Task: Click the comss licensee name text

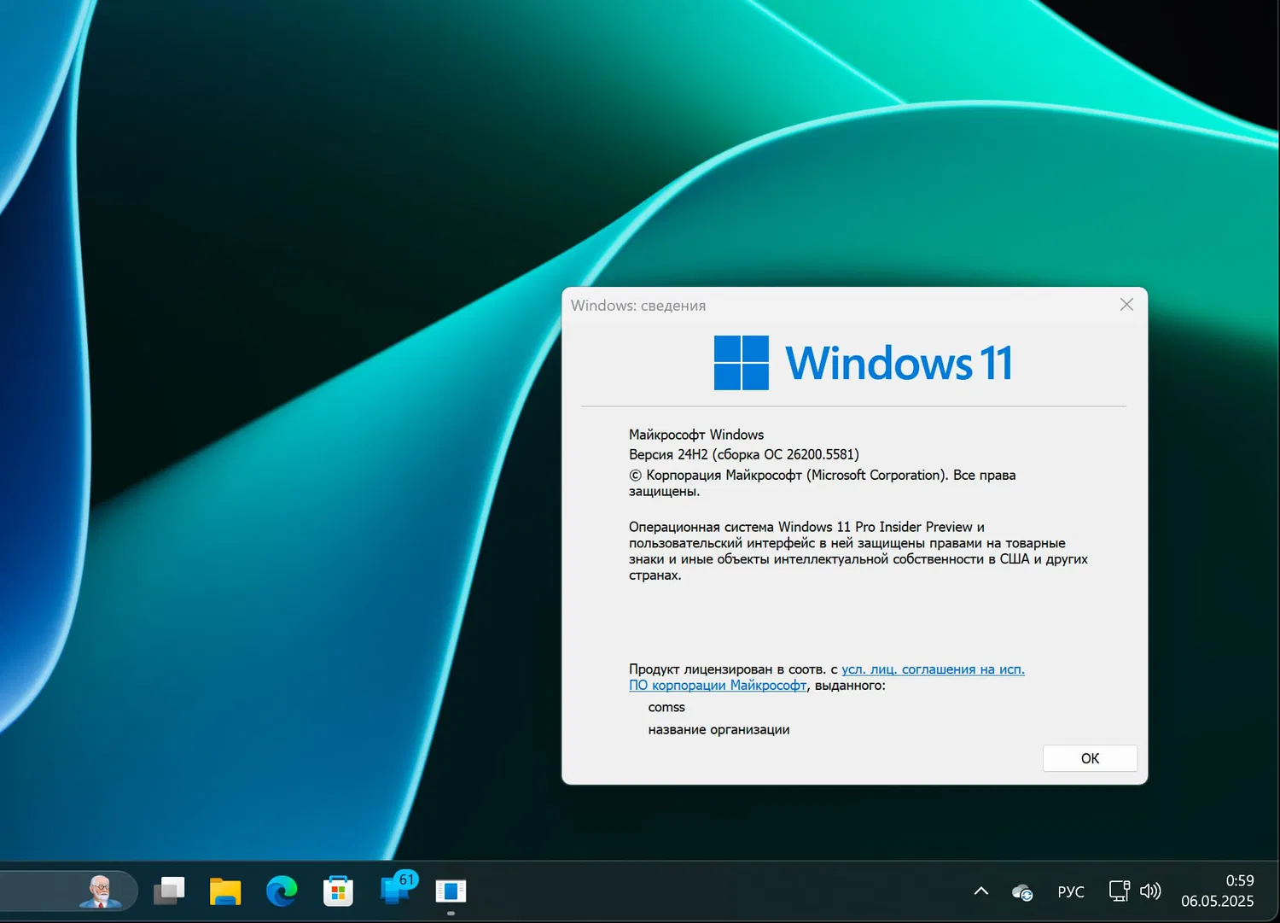Action: pyautogui.click(x=666, y=707)
